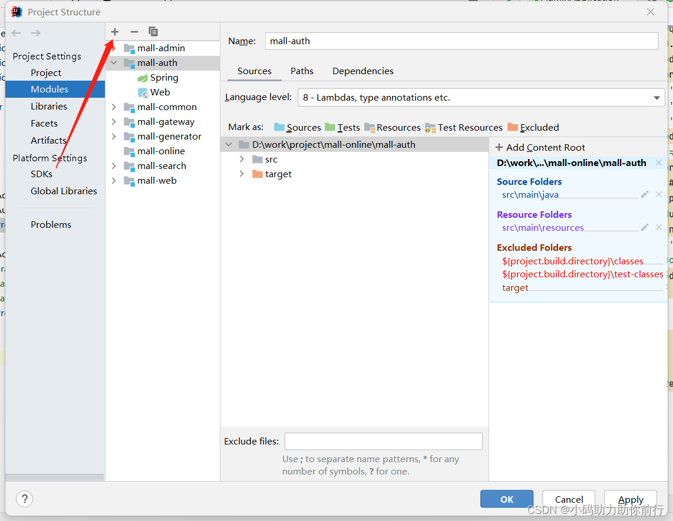Click the remove module minus icon
Screen dimensions: 673x521
[134, 32]
